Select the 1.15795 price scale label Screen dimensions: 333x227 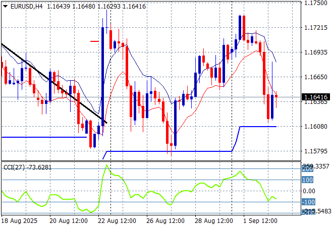(x=315, y=151)
